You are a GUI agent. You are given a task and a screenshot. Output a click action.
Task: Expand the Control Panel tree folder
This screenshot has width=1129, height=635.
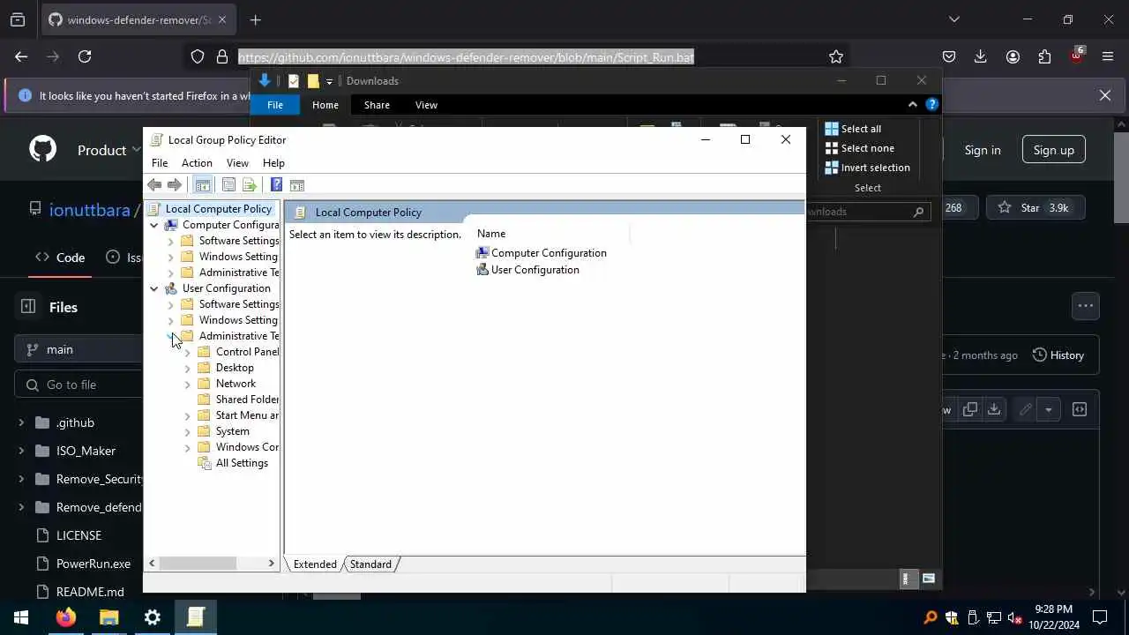[x=187, y=352]
